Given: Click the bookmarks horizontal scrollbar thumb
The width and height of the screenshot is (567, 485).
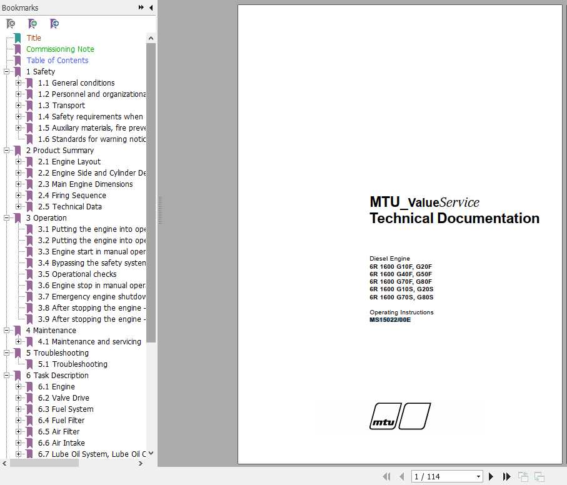Looking at the screenshot, I should [44, 463].
